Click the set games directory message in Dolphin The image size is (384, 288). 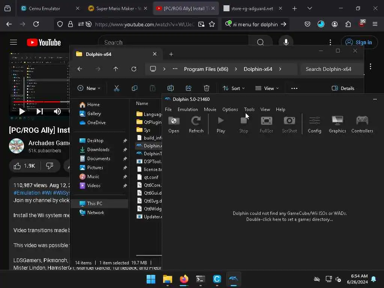289,216
